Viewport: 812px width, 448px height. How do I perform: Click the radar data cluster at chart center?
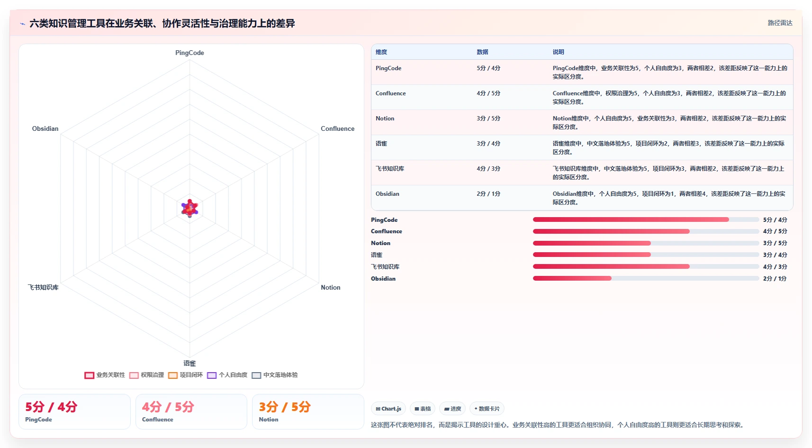(189, 209)
